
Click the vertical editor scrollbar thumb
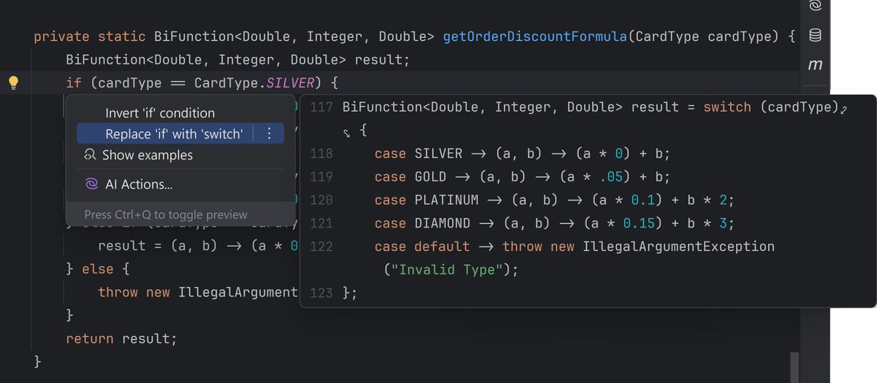[794, 366]
